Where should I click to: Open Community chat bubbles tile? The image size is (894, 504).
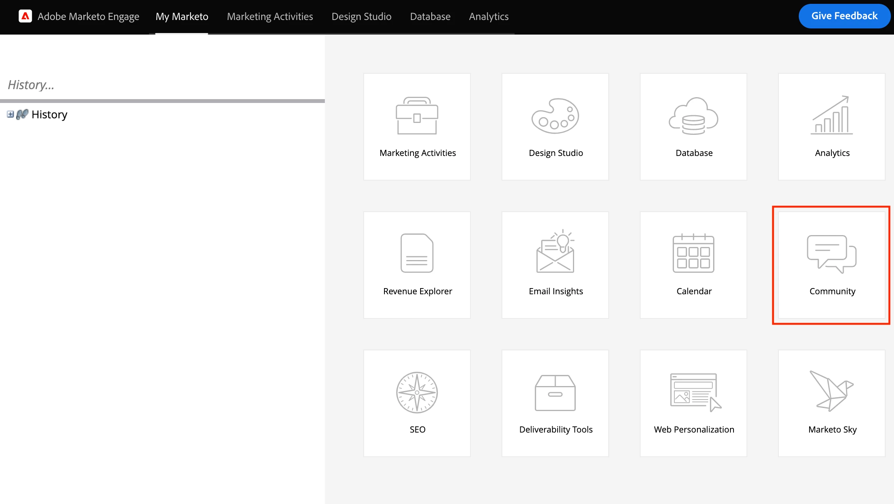(831, 265)
